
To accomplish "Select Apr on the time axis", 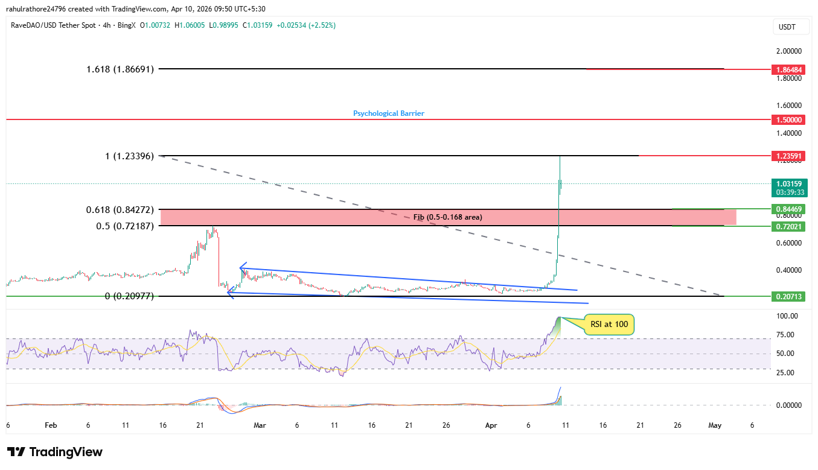I will (x=491, y=425).
